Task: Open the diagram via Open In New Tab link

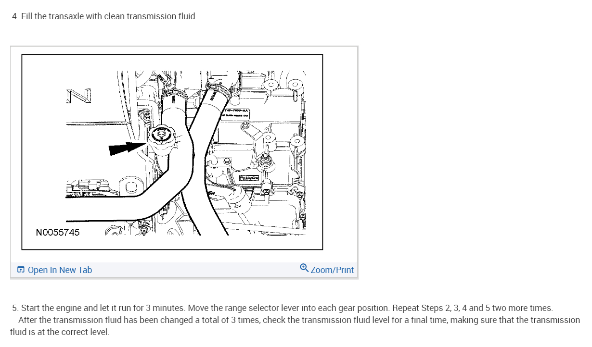Action: (x=60, y=270)
